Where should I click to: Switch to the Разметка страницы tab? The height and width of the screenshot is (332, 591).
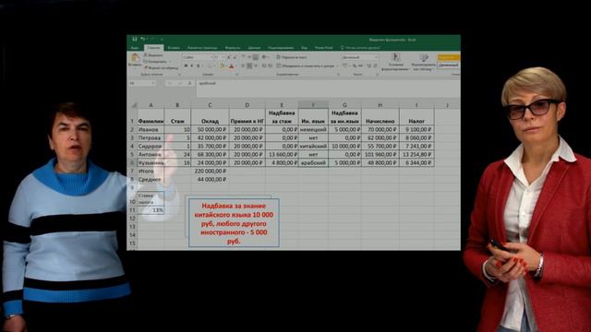click(x=202, y=48)
